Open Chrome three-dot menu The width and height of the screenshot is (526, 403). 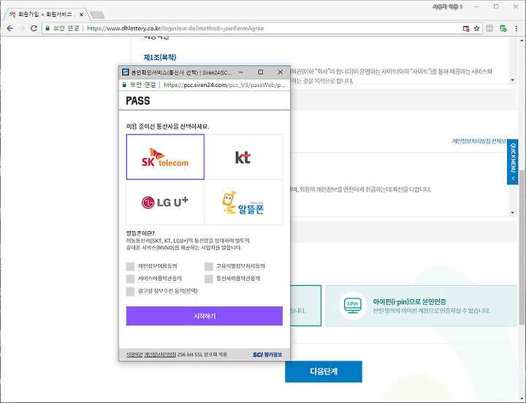[517, 29]
